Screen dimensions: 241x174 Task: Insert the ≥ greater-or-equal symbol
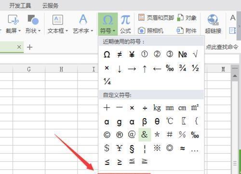[120, 162]
